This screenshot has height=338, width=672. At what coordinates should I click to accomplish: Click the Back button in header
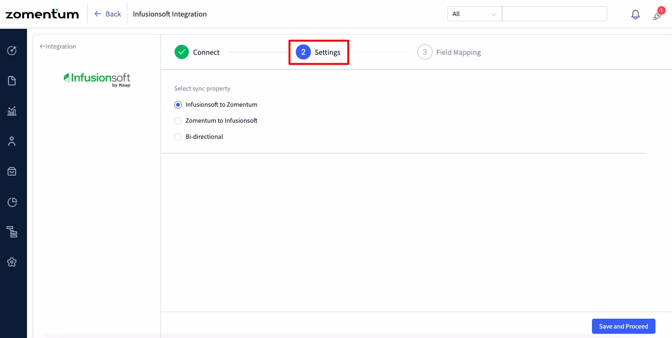[108, 14]
